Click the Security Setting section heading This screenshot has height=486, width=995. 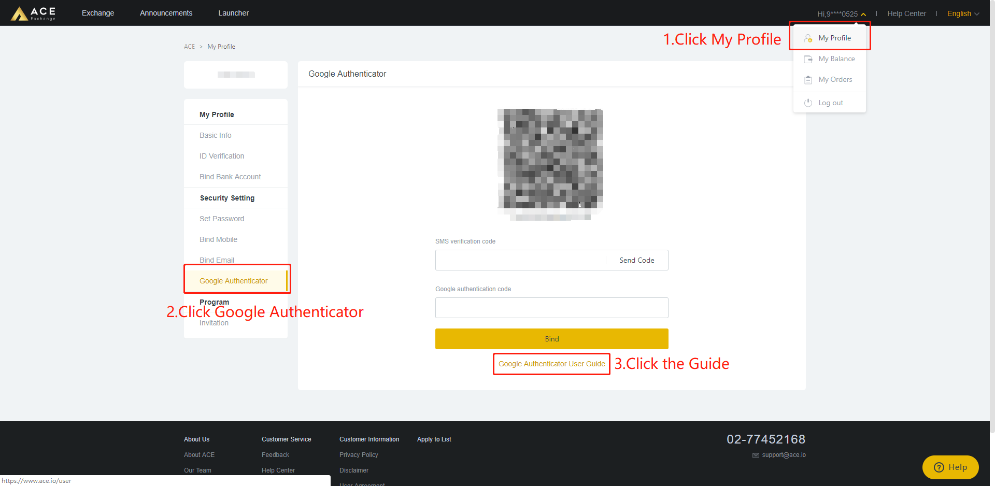[227, 198]
